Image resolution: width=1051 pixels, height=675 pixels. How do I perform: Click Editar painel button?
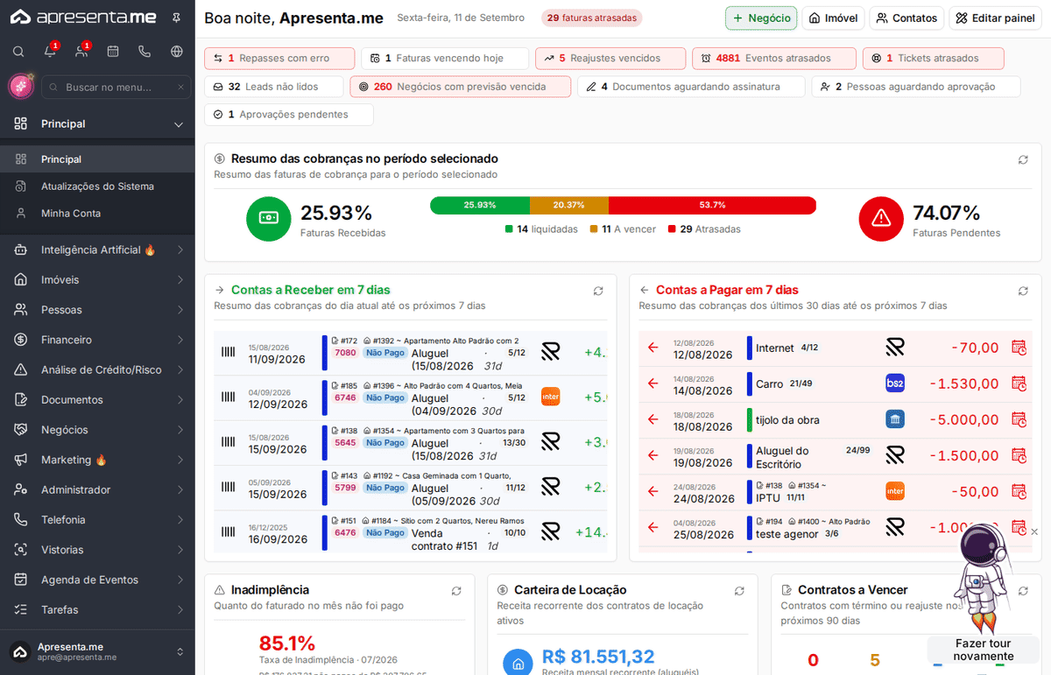(995, 18)
